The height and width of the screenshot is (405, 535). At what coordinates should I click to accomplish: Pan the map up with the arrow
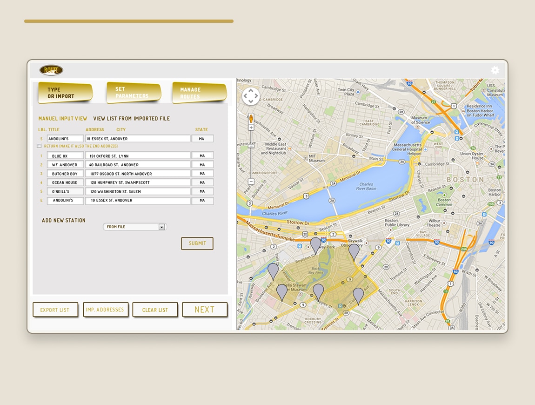[251, 90]
